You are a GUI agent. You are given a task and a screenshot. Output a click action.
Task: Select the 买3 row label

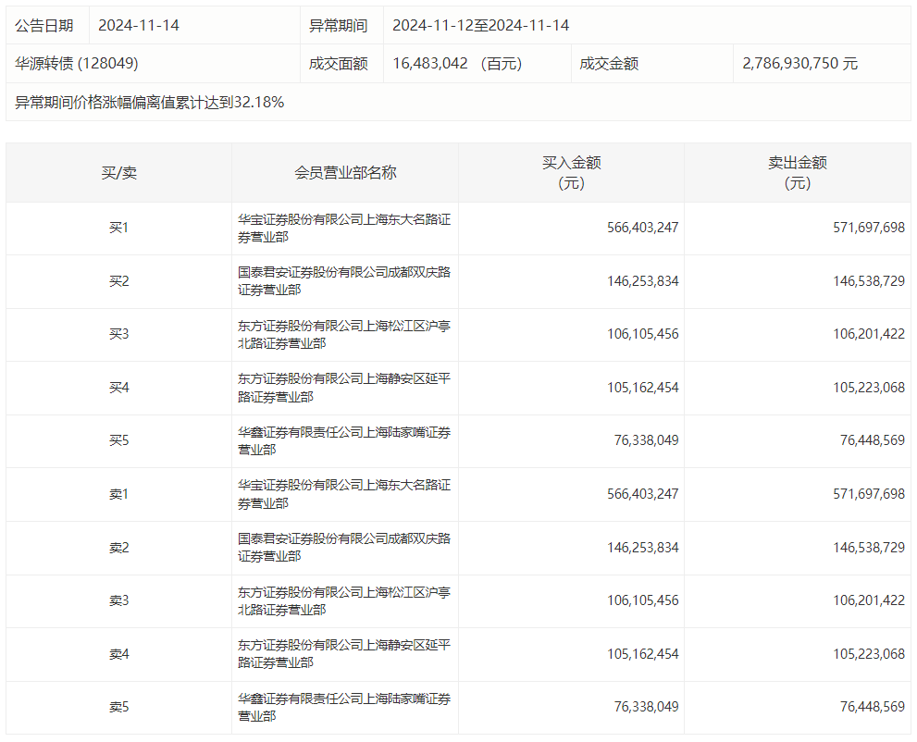coord(118,335)
